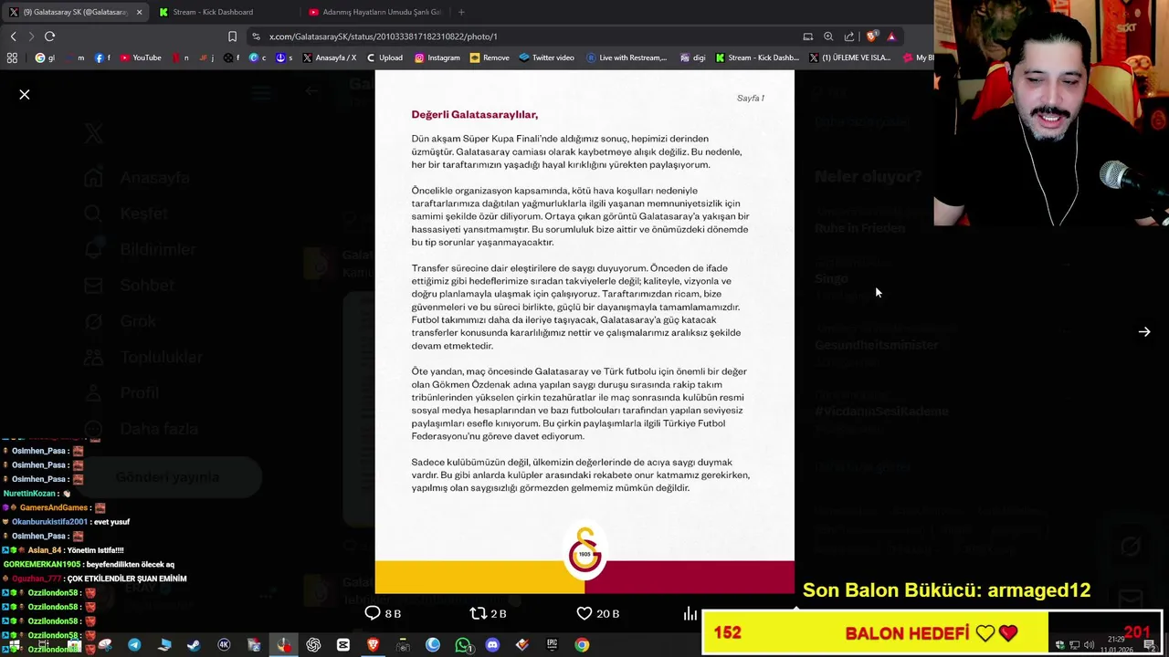Click chat message 'evet yusuf'

pos(111,522)
